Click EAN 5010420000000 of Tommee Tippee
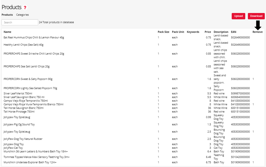Screen dimensions: 266x167 (x=240, y=157)
